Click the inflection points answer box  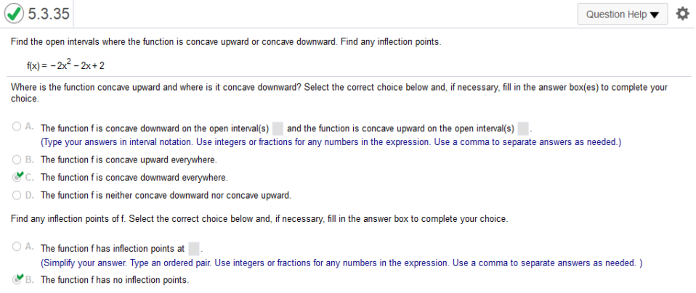(x=194, y=249)
